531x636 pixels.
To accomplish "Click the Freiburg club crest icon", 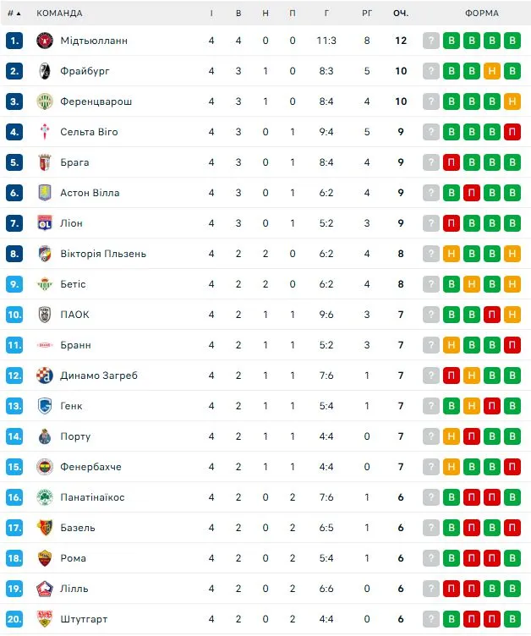I will [45, 71].
